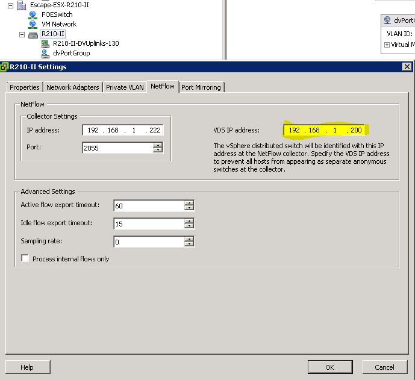Collapse the R210-II switch tree node

point(22,35)
